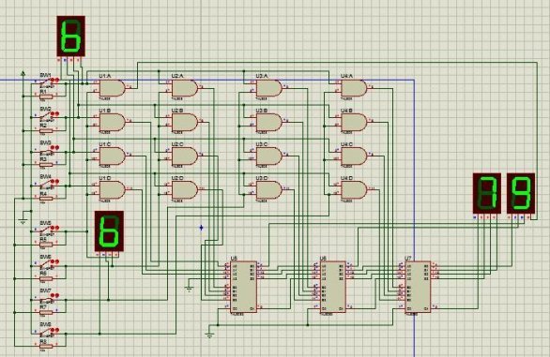Click the 7-segment display showing 9
The height and width of the screenshot is (357, 550).
(x=521, y=193)
